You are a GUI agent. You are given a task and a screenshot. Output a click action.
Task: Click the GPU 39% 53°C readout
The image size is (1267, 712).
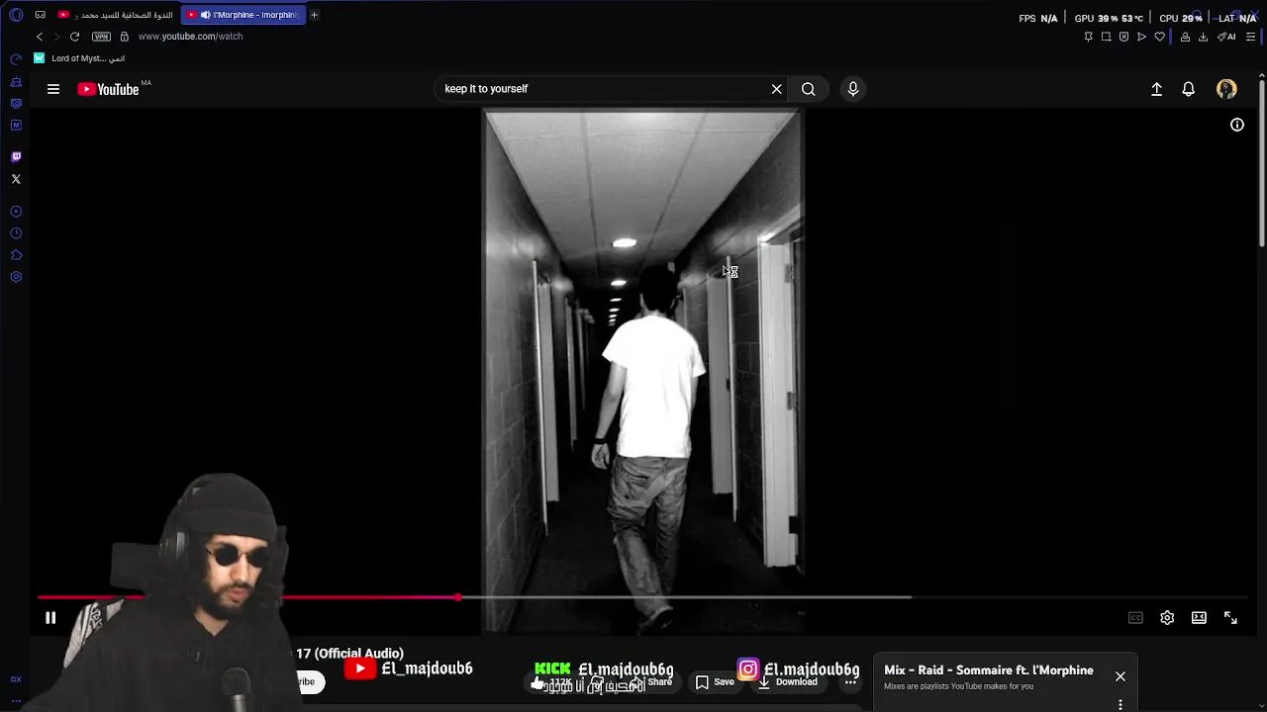(1109, 19)
